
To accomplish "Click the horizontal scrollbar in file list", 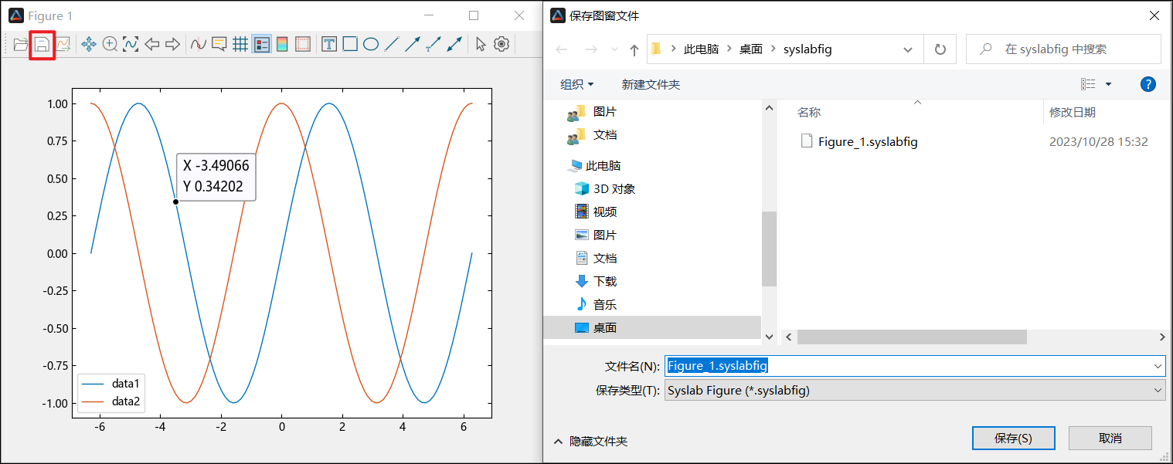I will [x=912, y=337].
